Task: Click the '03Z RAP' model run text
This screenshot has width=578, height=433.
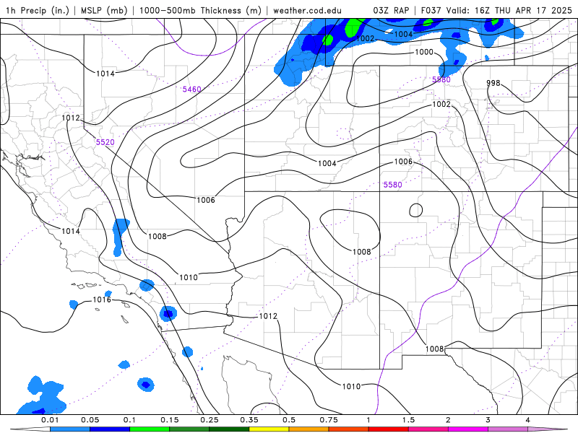Action: point(391,10)
